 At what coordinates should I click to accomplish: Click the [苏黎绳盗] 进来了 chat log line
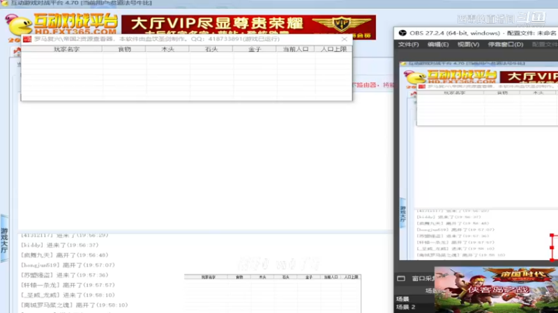(64, 275)
